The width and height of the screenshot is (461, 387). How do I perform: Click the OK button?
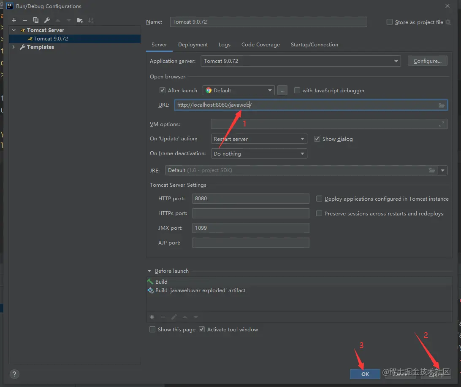(365, 374)
